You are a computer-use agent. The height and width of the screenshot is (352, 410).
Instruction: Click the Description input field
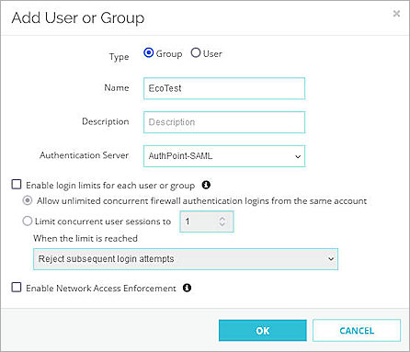tap(224, 122)
